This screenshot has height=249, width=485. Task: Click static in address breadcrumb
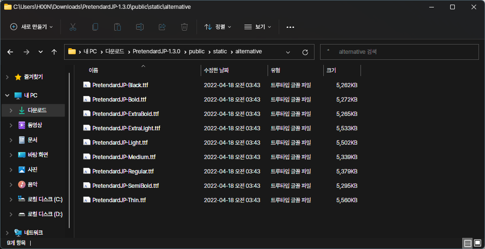(x=220, y=51)
